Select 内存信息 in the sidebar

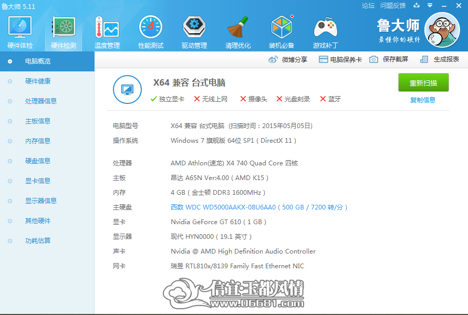click(x=47, y=141)
